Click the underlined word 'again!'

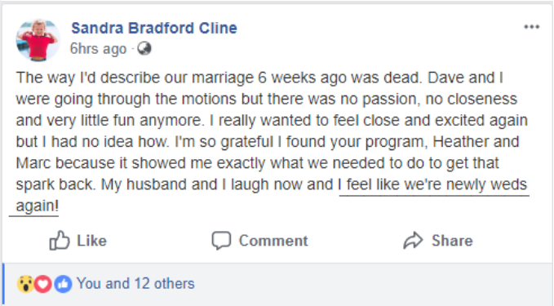[x=37, y=206]
